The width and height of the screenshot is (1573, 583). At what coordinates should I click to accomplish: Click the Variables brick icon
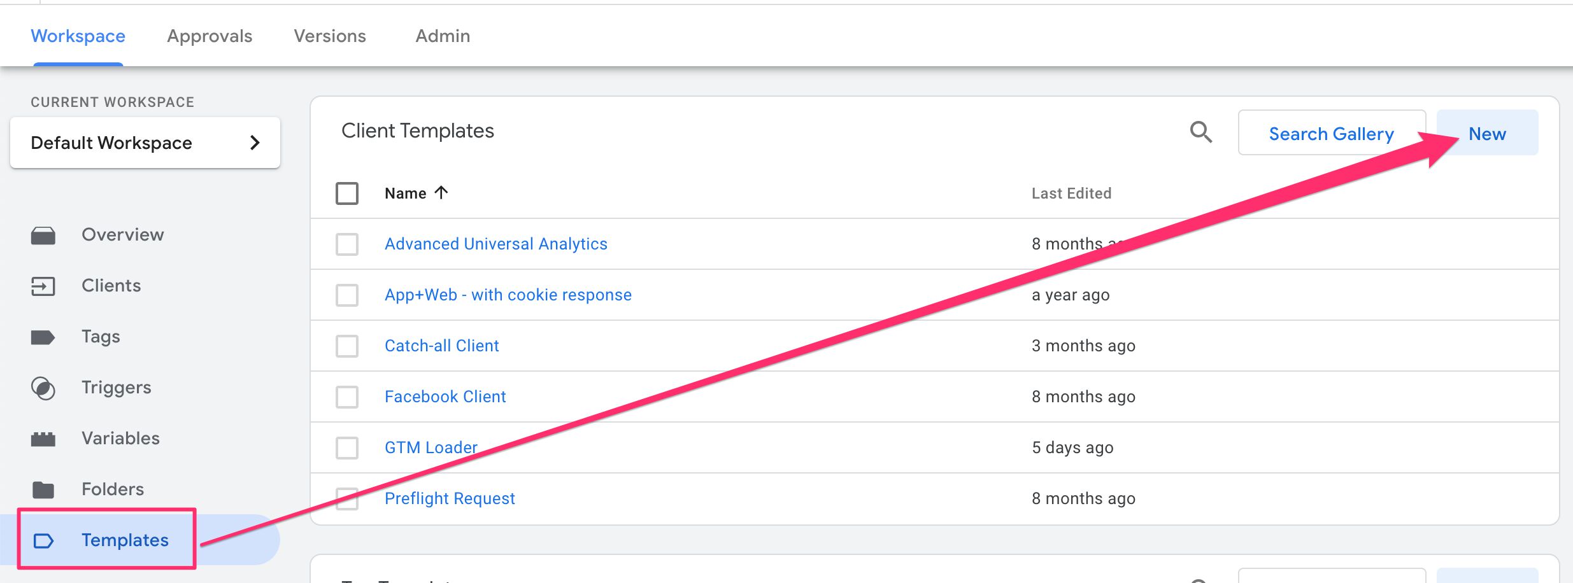click(x=43, y=439)
